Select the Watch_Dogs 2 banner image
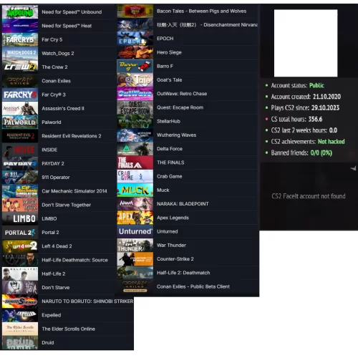The height and width of the screenshot is (358, 358). 20,53
